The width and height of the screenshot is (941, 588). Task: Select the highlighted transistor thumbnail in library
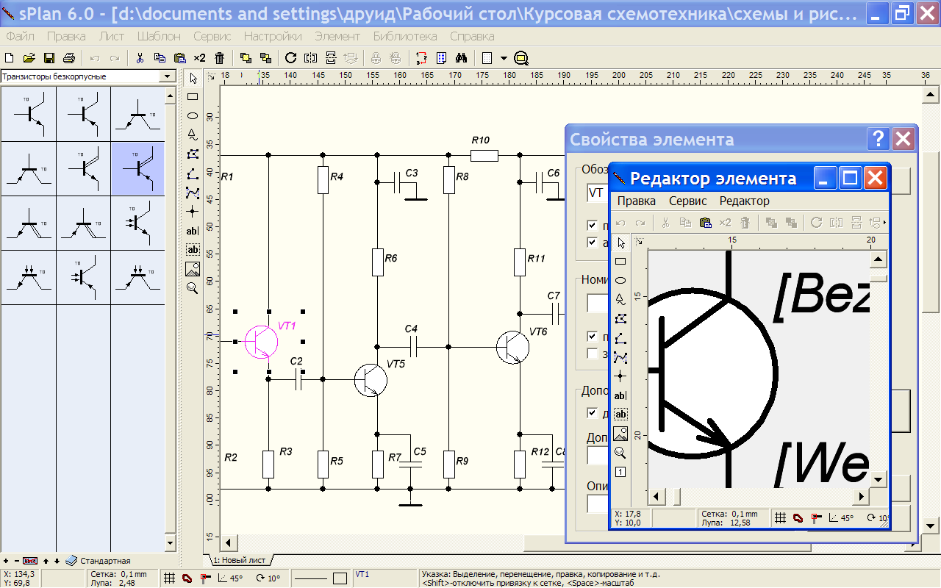[x=138, y=168]
